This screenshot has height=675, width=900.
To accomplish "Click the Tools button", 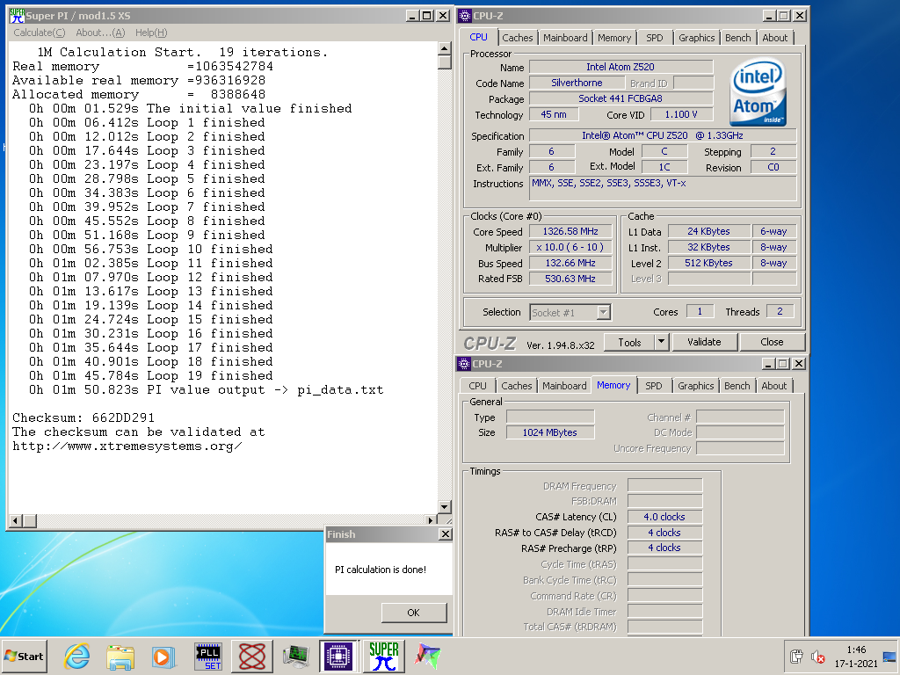I will coord(629,342).
